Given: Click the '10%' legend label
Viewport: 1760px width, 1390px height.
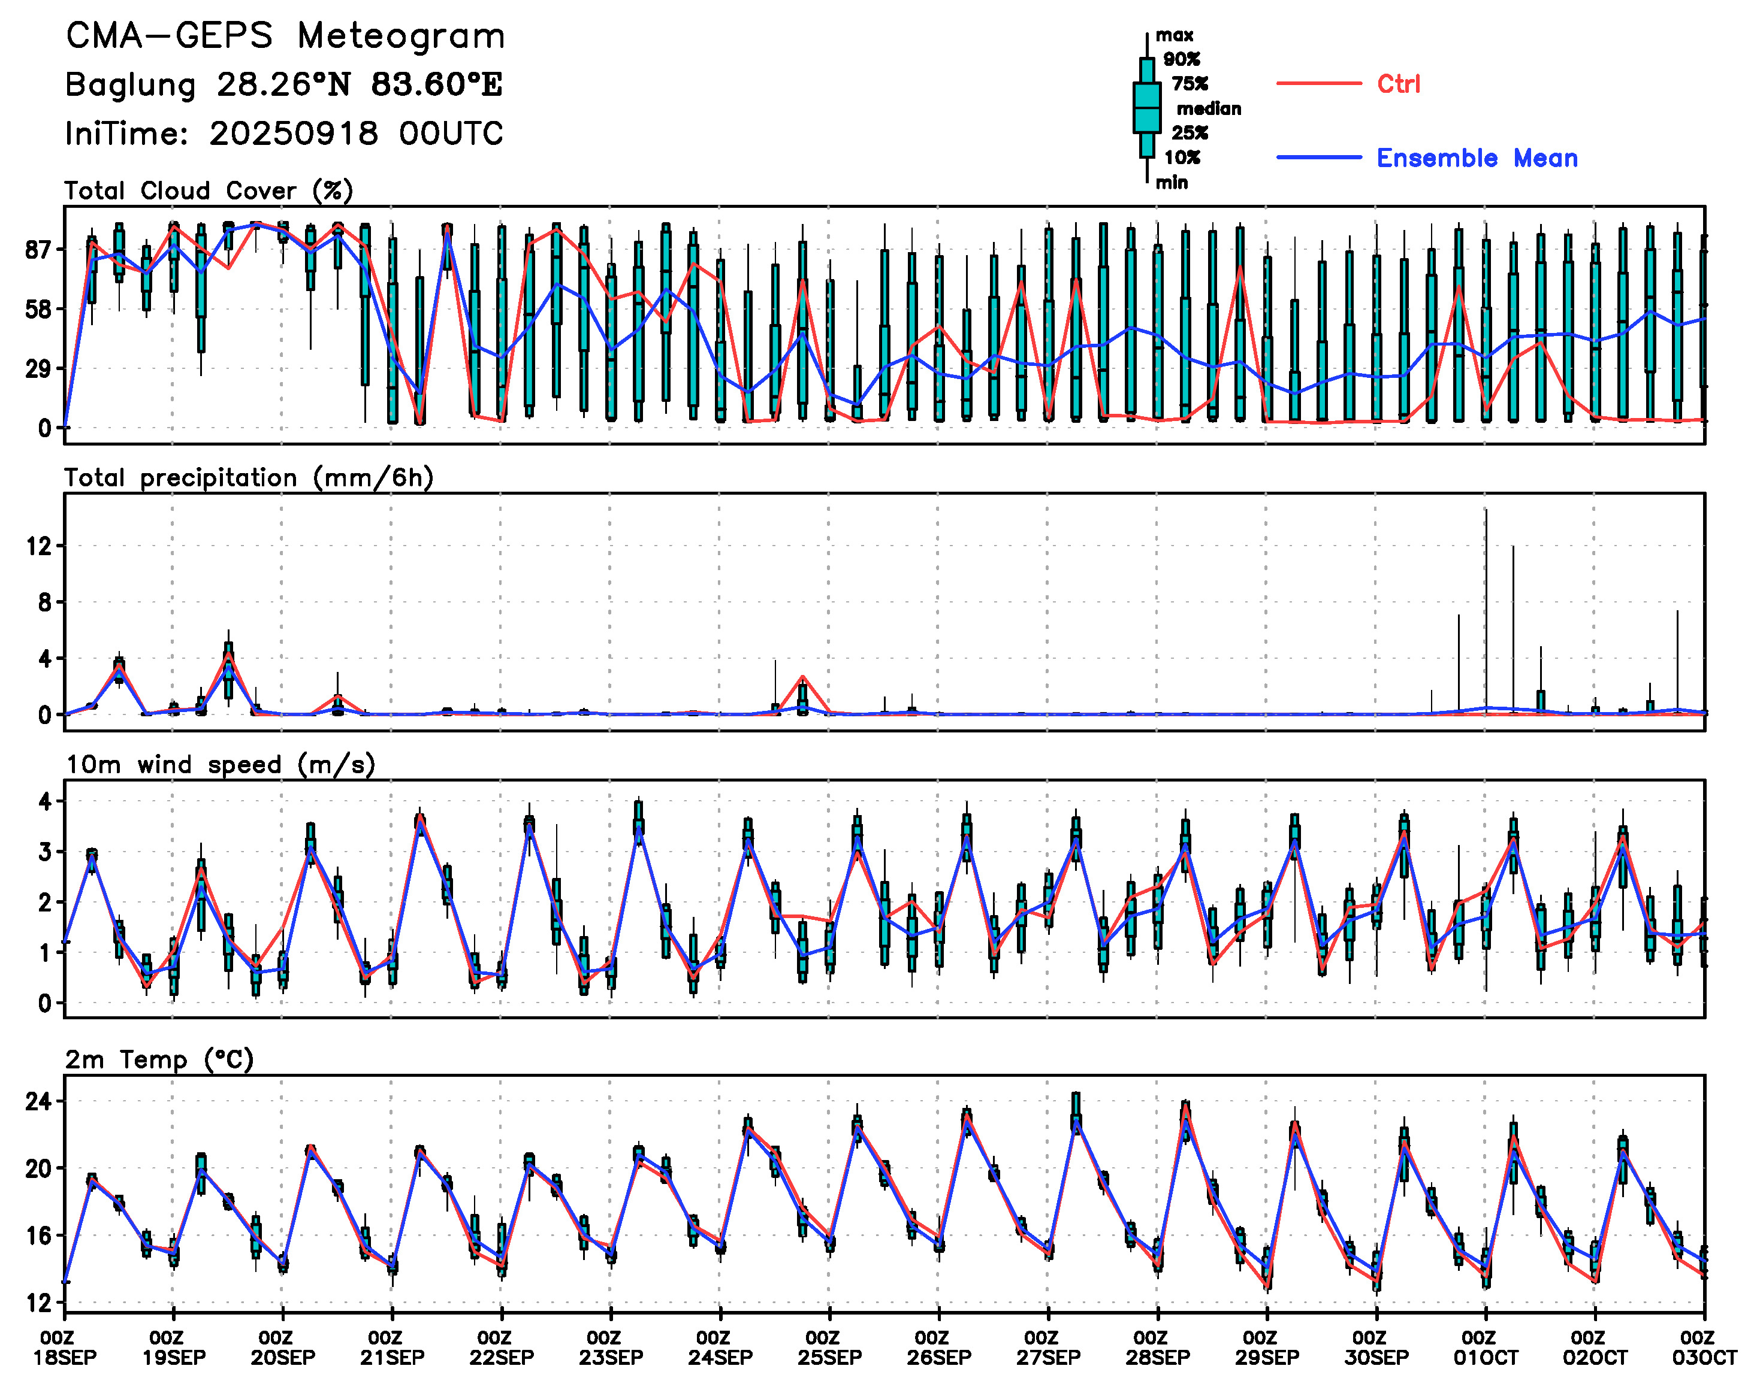Looking at the screenshot, I should click(x=1182, y=158).
